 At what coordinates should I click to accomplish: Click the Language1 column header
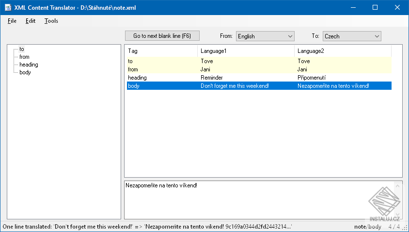click(x=246, y=51)
